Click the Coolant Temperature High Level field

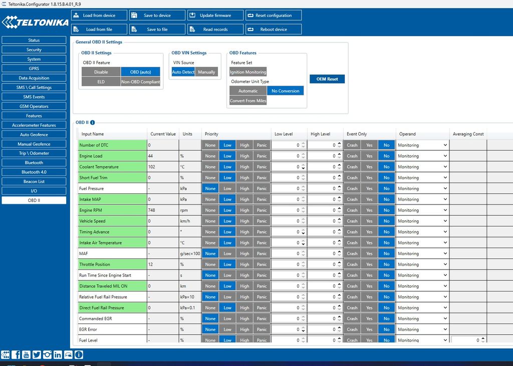322,167
